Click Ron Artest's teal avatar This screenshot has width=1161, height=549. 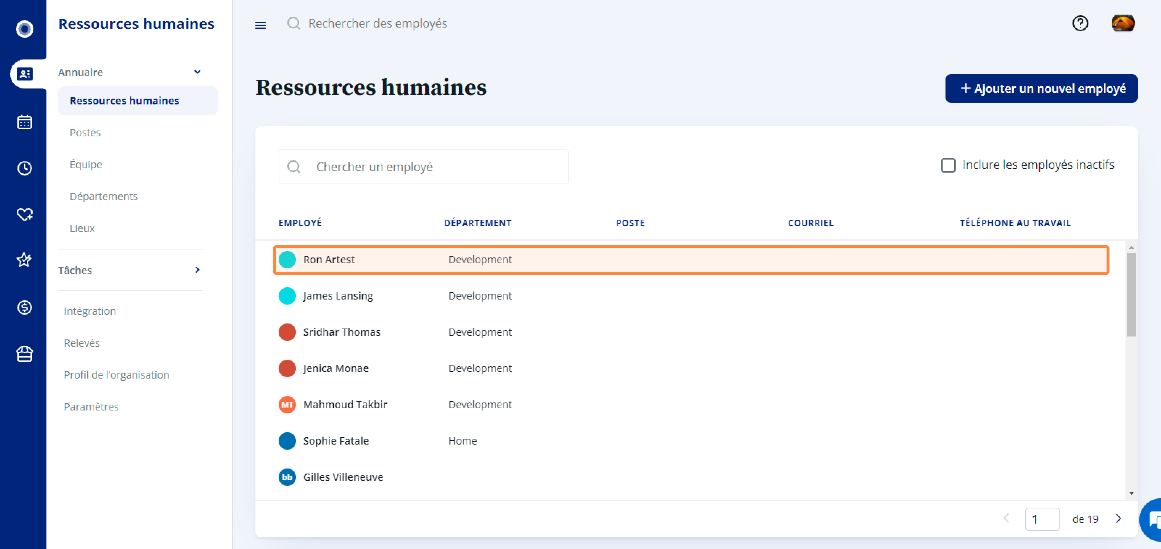tap(287, 260)
